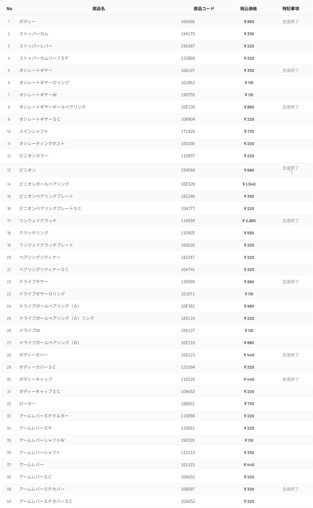This screenshot has height=508, width=313.
Task: Select part code 10E239
Action: click(x=188, y=107)
